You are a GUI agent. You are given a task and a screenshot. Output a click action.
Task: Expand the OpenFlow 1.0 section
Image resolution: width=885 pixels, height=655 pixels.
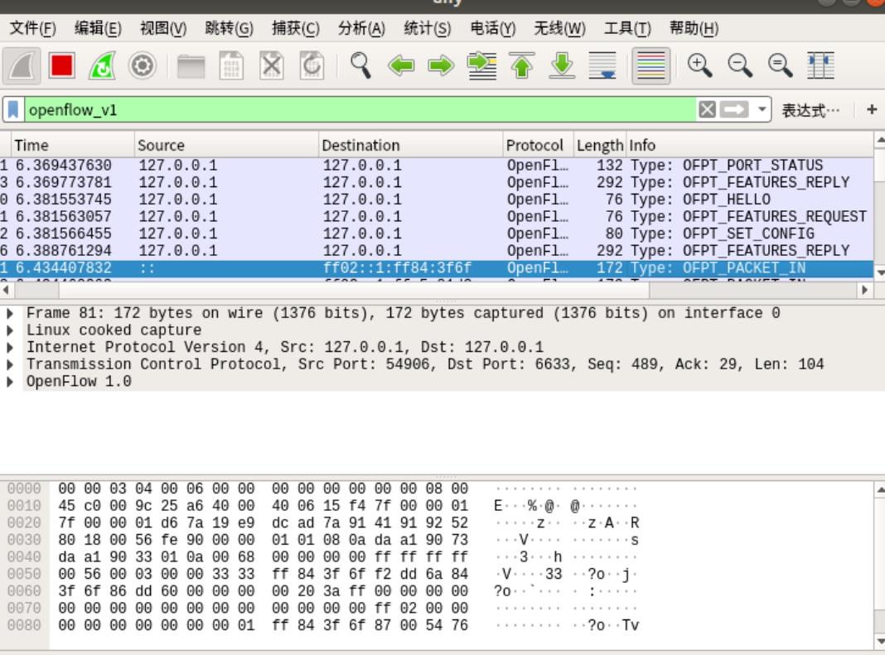10,382
